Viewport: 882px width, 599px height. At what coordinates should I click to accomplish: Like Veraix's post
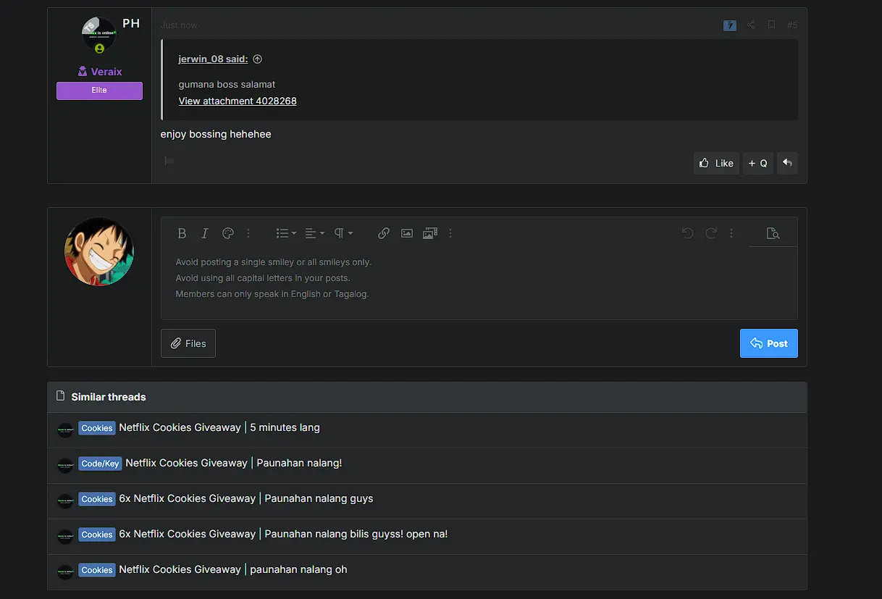[x=716, y=163]
